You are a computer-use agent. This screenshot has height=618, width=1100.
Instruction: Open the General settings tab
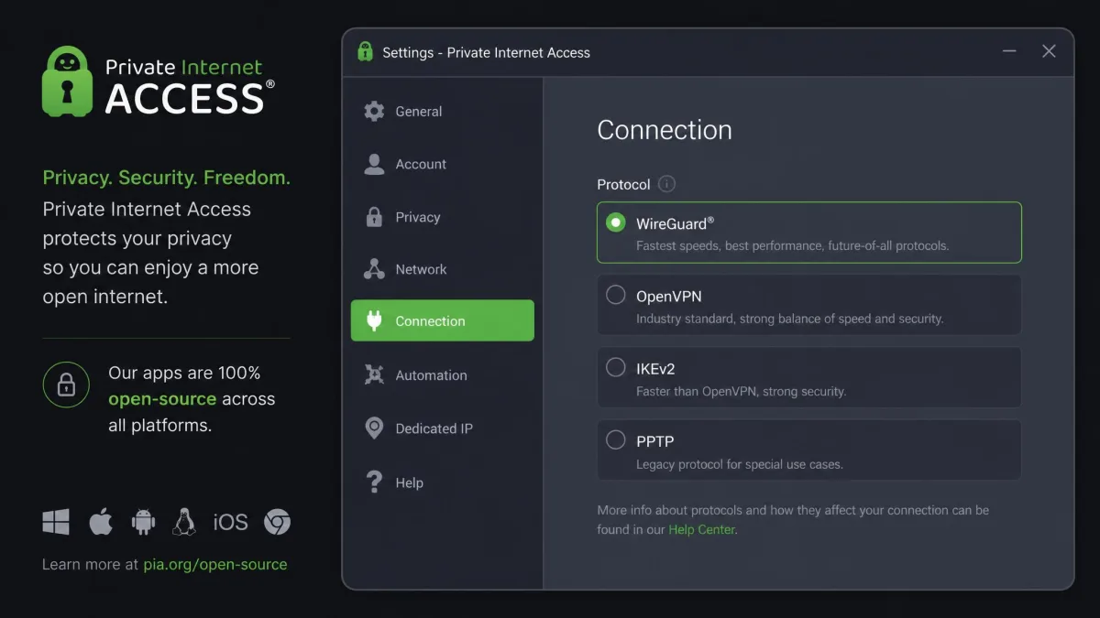[442, 112]
